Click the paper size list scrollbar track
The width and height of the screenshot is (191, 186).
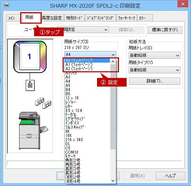(x=113, y=164)
